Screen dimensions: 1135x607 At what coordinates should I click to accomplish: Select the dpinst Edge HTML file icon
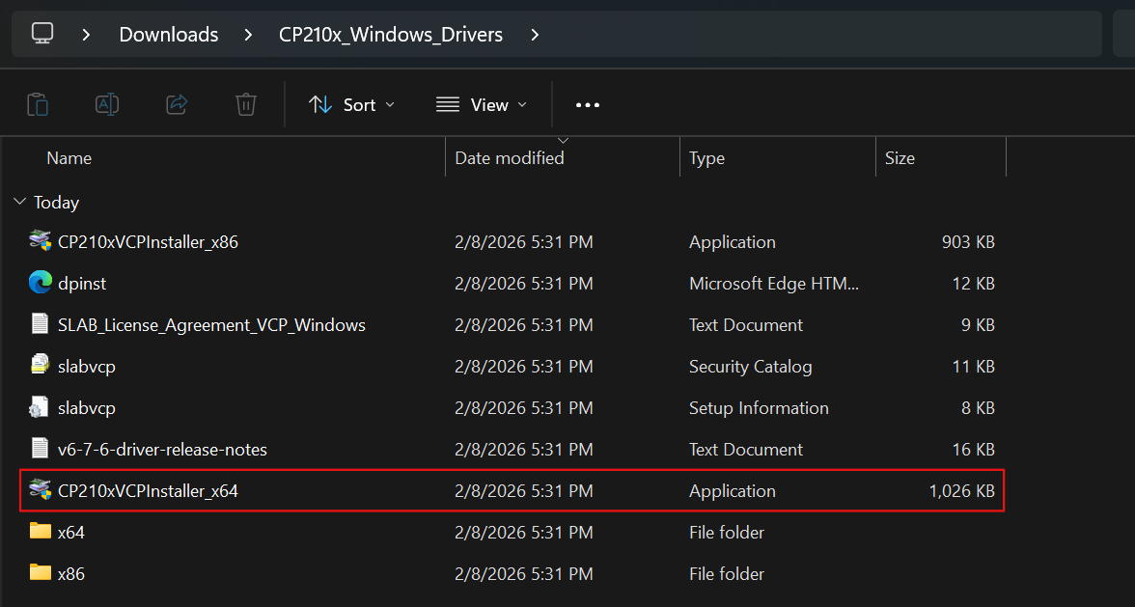40,283
